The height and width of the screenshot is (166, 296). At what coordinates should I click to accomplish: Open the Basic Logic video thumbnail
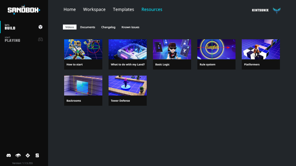172,49
